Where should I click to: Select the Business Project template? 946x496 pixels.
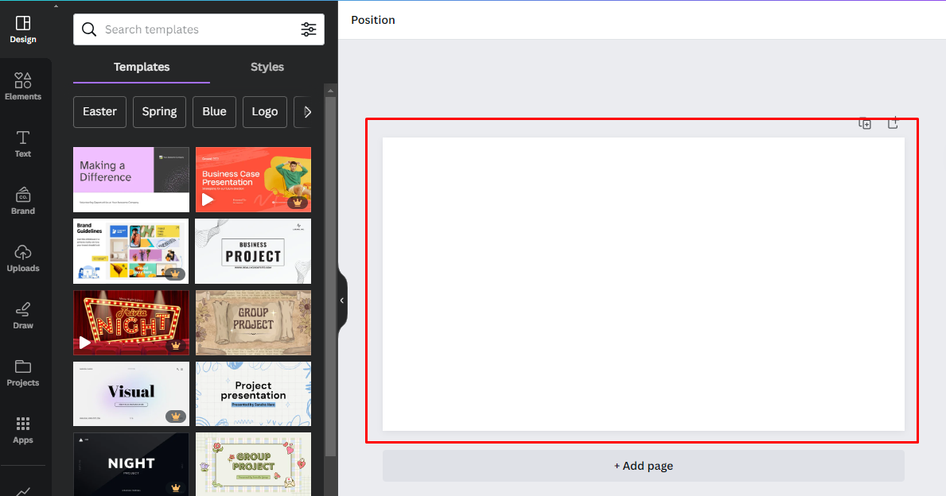tap(253, 251)
